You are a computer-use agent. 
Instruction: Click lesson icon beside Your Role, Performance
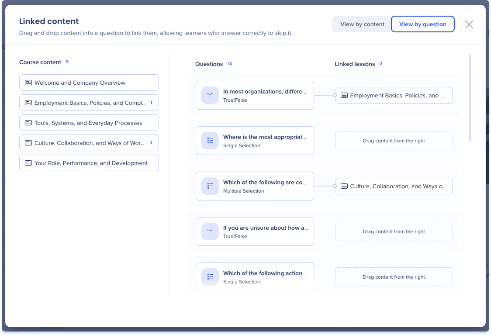tap(28, 163)
